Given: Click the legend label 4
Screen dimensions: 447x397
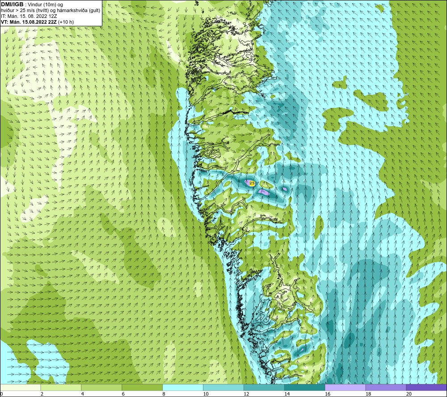Looking at the screenshot, I should [x=83, y=394].
